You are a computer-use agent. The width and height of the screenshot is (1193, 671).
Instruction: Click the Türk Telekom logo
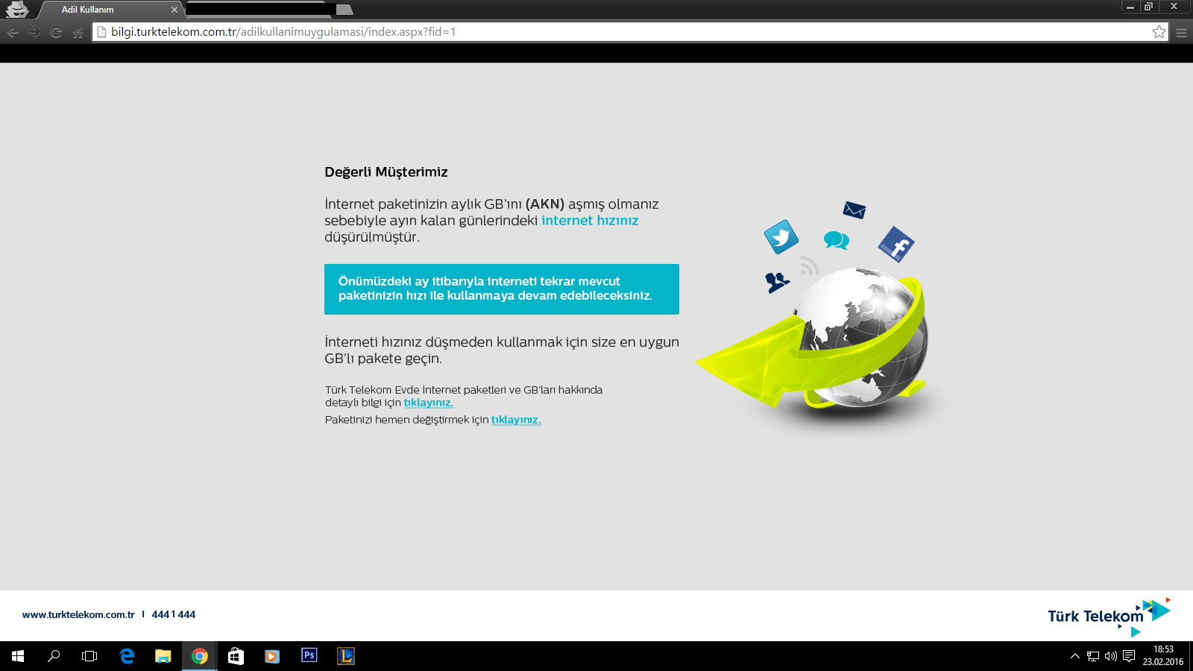point(1109,617)
